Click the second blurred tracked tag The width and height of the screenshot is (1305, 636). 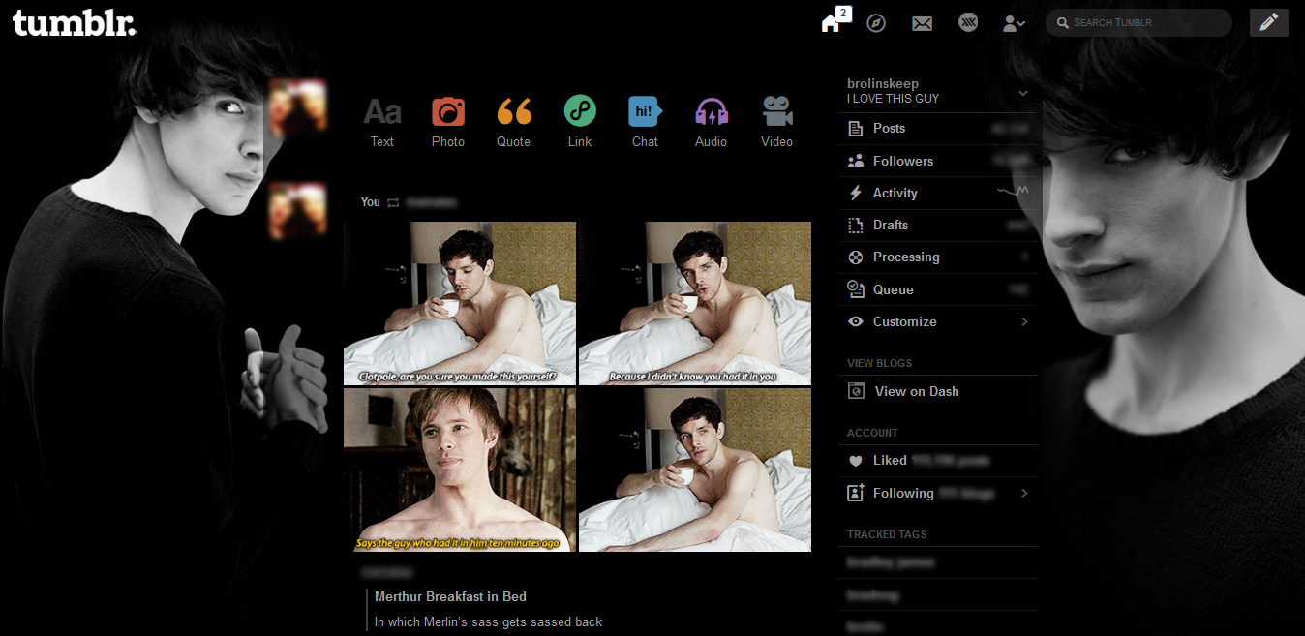(x=872, y=594)
